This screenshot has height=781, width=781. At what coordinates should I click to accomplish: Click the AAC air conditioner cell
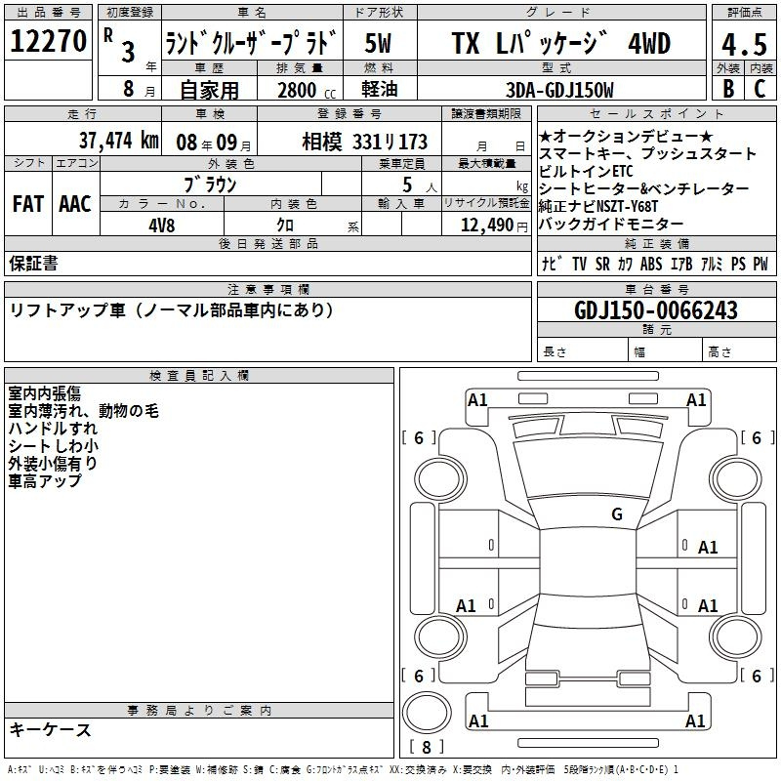pos(75,203)
